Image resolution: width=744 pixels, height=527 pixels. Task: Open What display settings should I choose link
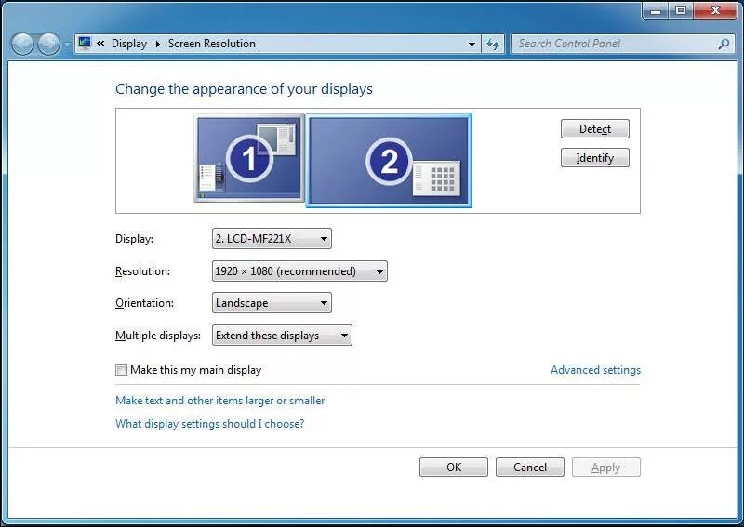(x=210, y=423)
